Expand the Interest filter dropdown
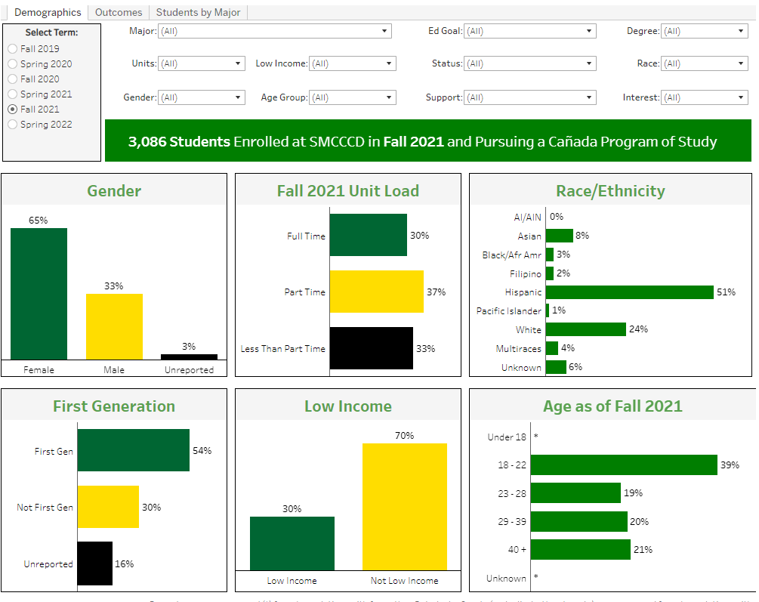This screenshot has height=602, width=759. [705, 97]
